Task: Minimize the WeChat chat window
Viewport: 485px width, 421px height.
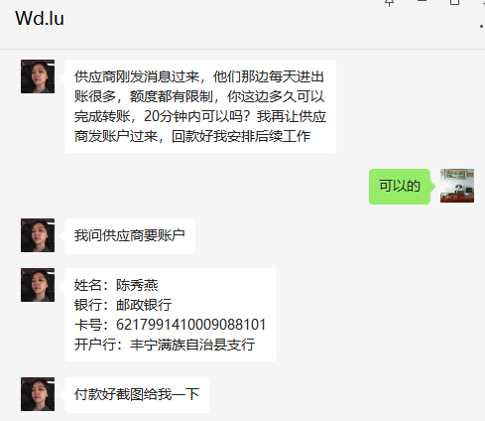Action: (x=423, y=2)
